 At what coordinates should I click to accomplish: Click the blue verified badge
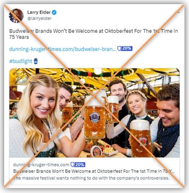pyautogui.click(x=54, y=12)
